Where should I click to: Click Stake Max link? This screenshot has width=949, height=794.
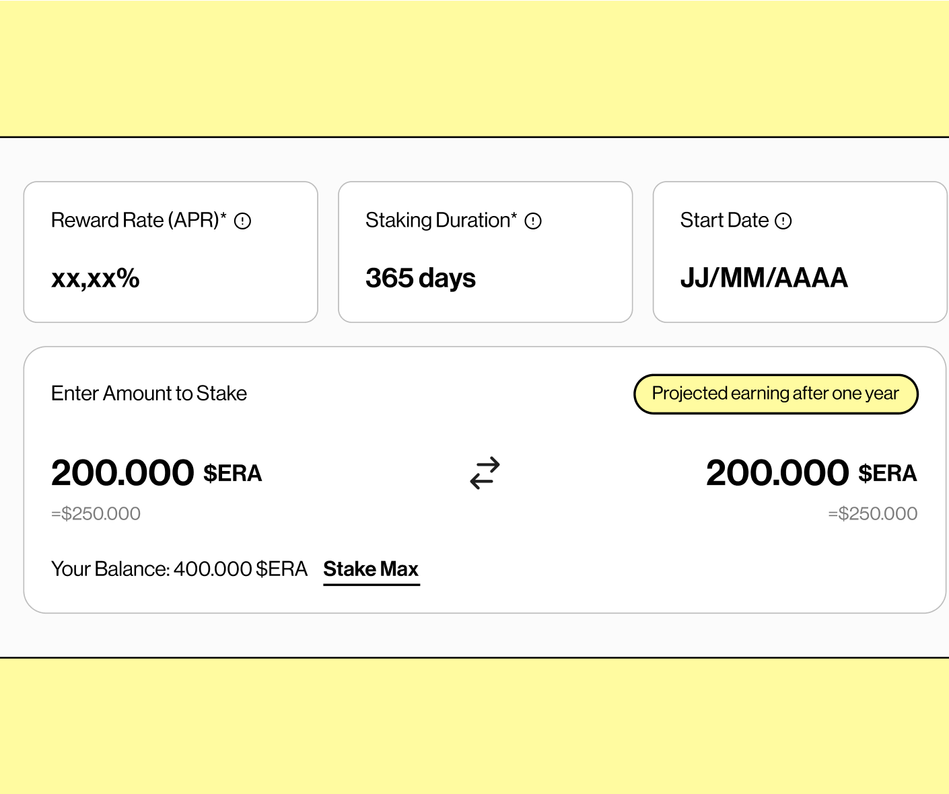click(x=372, y=570)
